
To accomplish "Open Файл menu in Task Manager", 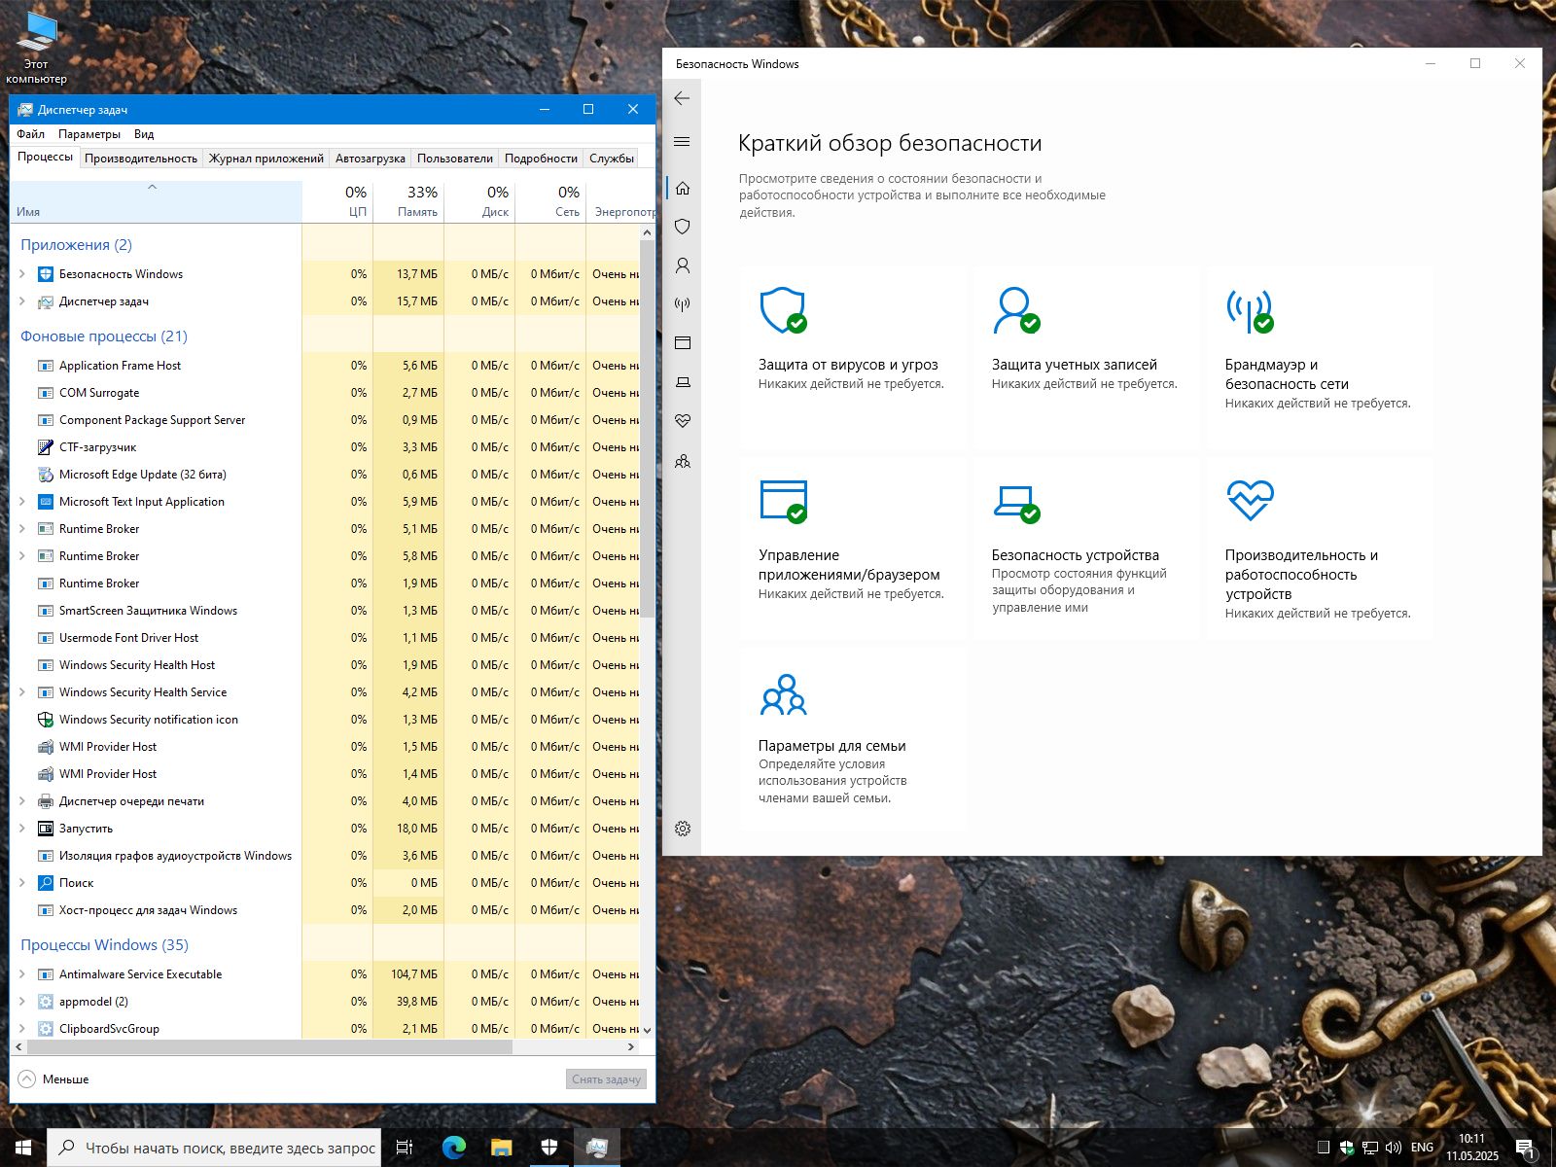I will tap(30, 134).
